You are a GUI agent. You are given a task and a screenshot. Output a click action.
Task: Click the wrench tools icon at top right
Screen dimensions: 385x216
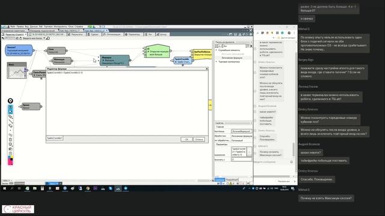pos(251,31)
